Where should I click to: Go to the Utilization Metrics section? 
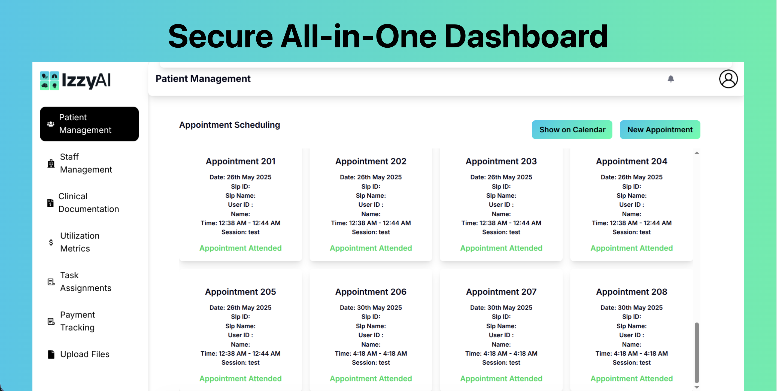[80, 242]
